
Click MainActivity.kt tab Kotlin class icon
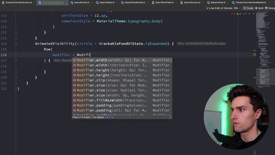[208, 3]
